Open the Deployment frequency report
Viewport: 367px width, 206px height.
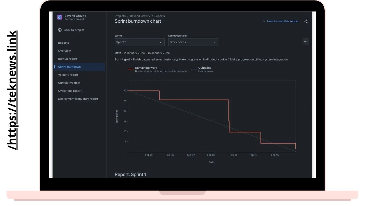(78, 99)
